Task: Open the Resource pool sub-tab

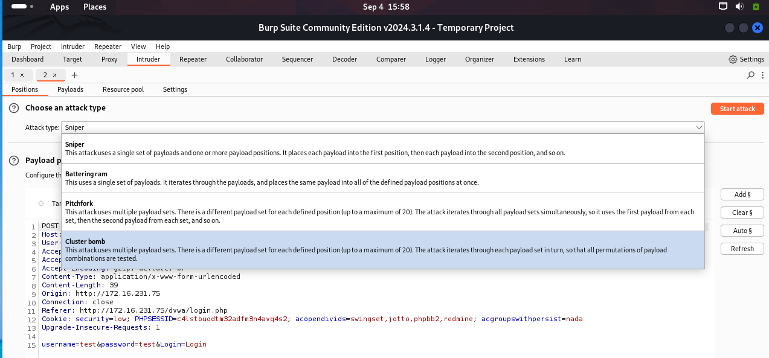Action: pos(123,89)
